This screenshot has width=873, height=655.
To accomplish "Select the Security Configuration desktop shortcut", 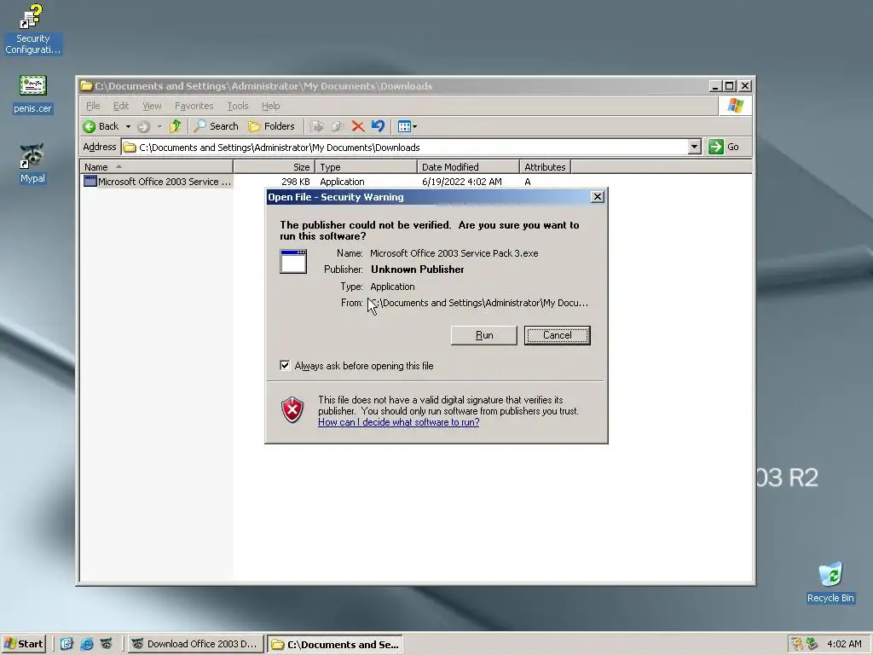I will coord(33,29).
